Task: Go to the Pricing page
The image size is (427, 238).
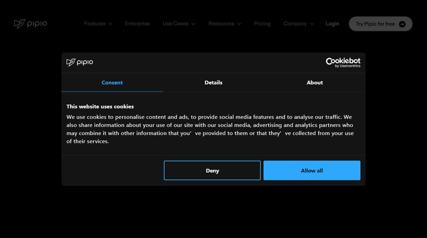Action: point(262,23)
